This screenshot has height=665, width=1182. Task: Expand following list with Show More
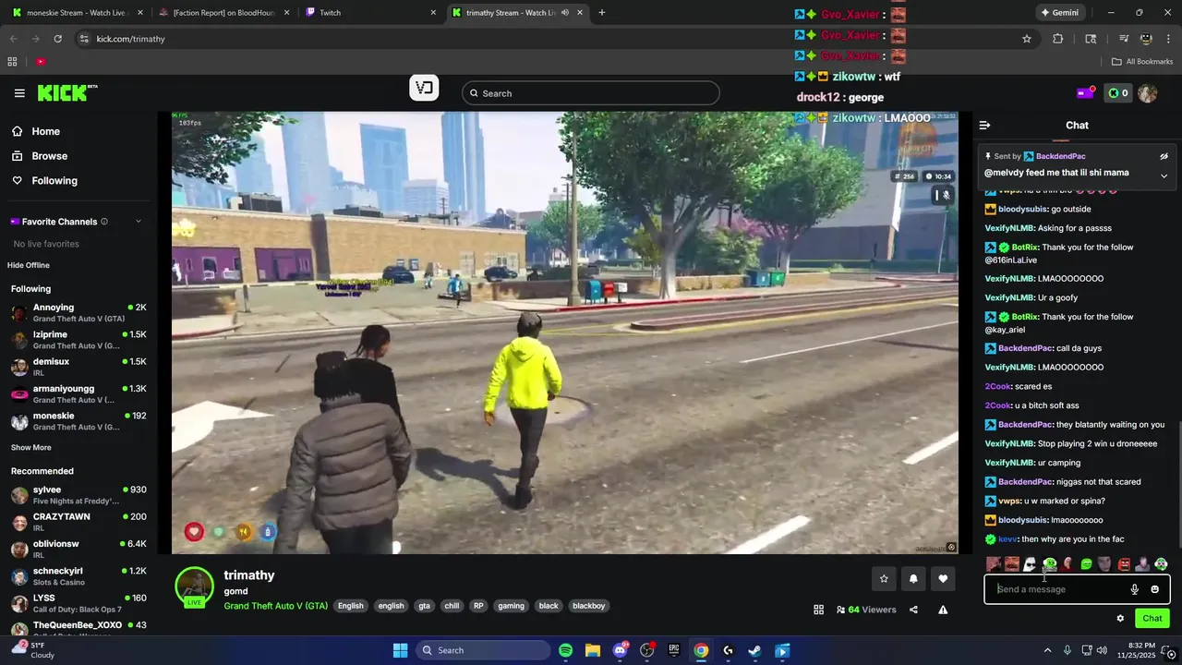pyautogui.click(x=30, y=447)
